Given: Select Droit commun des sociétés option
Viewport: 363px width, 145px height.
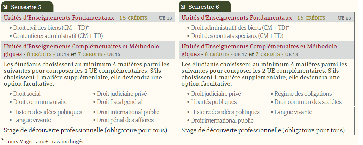Looking at the screenshot, I should click(308, 102).
